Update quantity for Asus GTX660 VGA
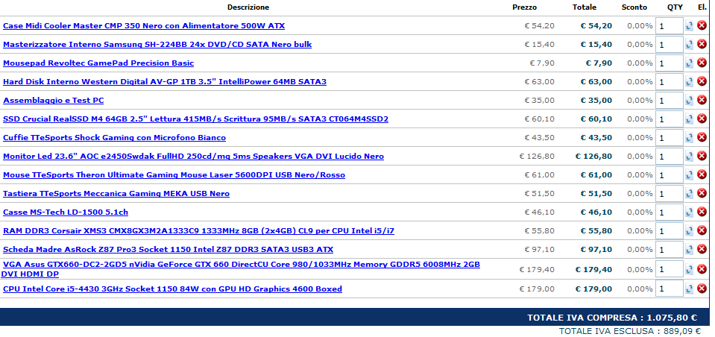Image resolution: width=715 pixels, height=337 pixels. coord(689,270)
